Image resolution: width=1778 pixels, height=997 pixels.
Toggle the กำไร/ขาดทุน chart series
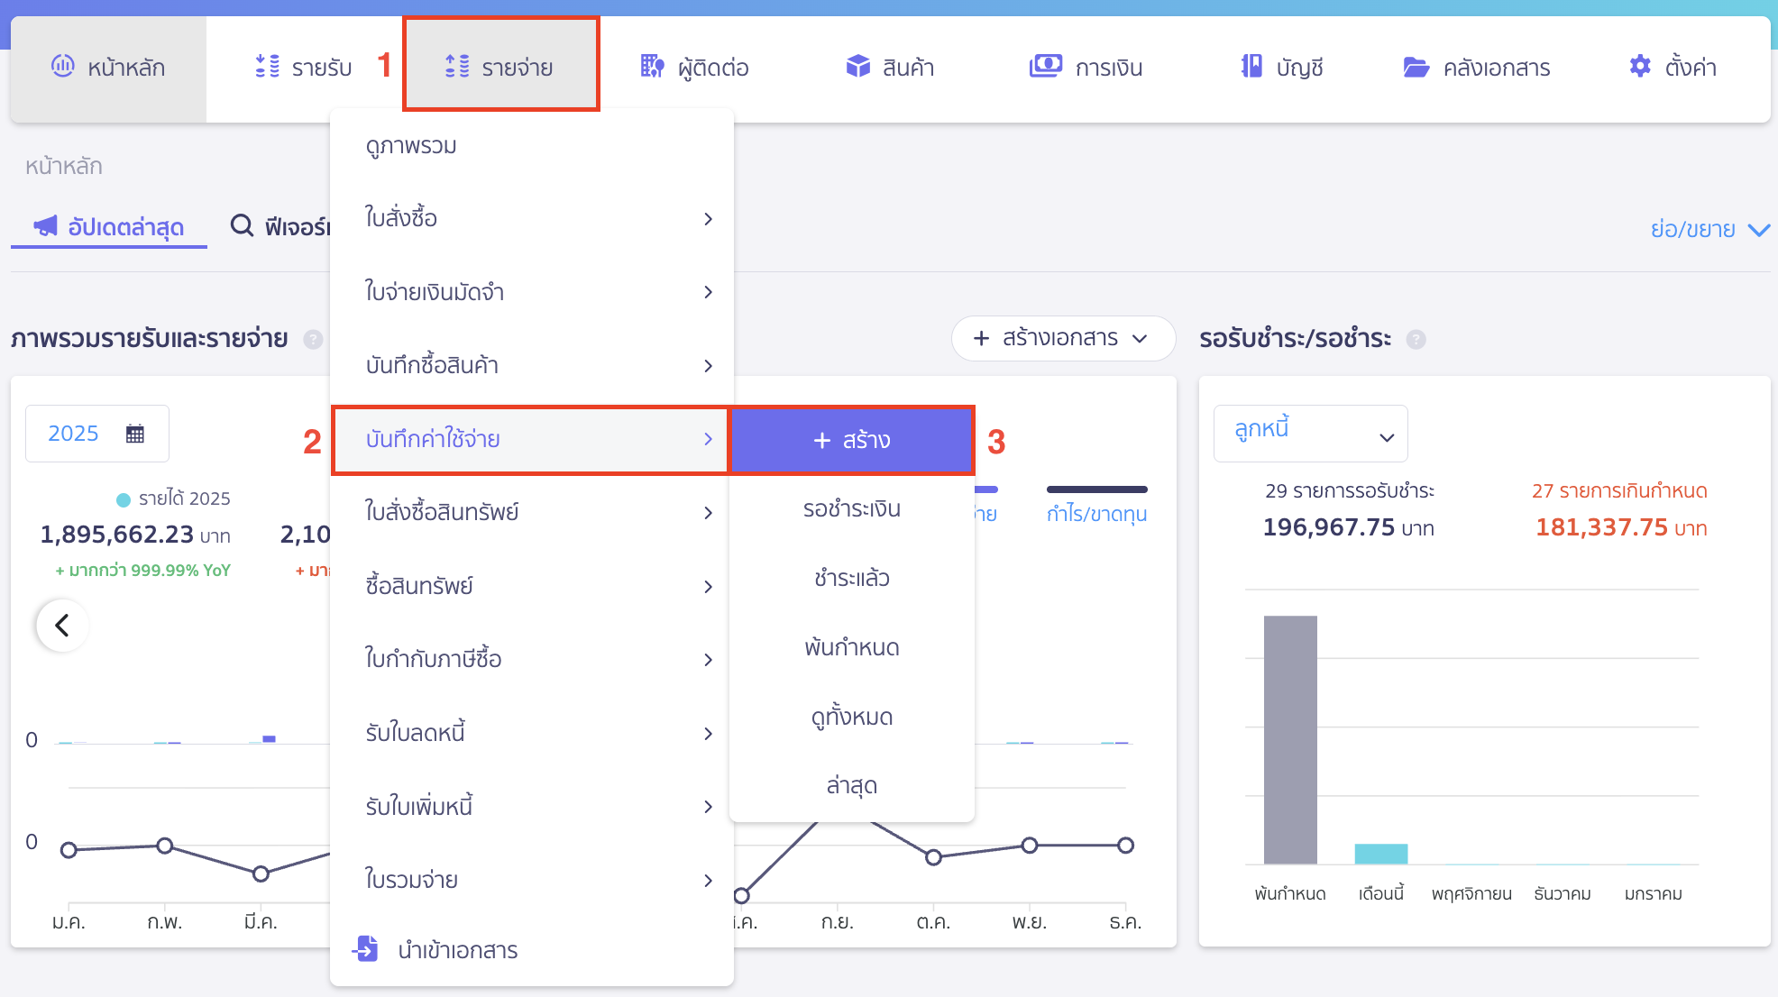click(x=1096, y=514)
